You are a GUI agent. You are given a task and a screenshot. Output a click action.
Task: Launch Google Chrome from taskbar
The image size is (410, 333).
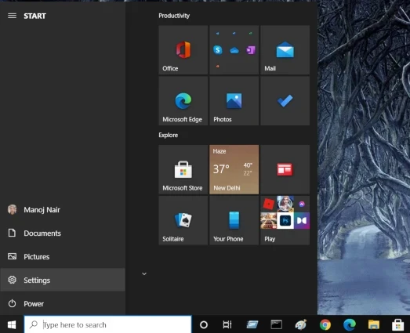click(x=325, y=324)
